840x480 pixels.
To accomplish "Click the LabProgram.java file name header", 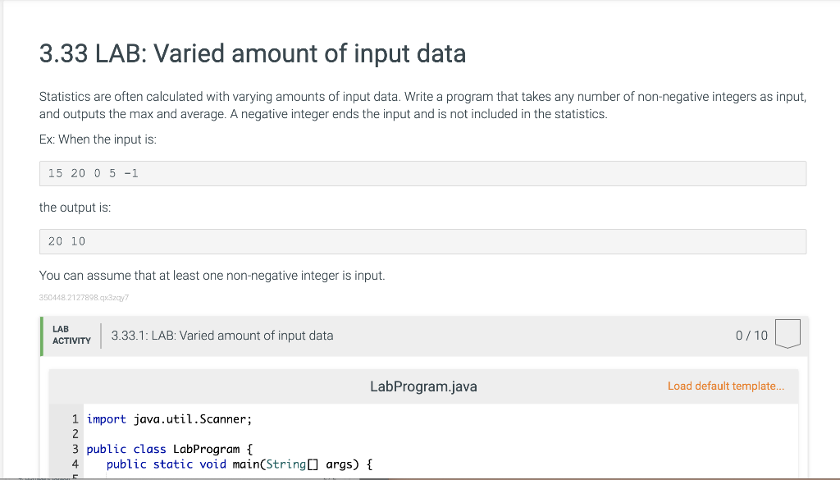I will point(423,386).
